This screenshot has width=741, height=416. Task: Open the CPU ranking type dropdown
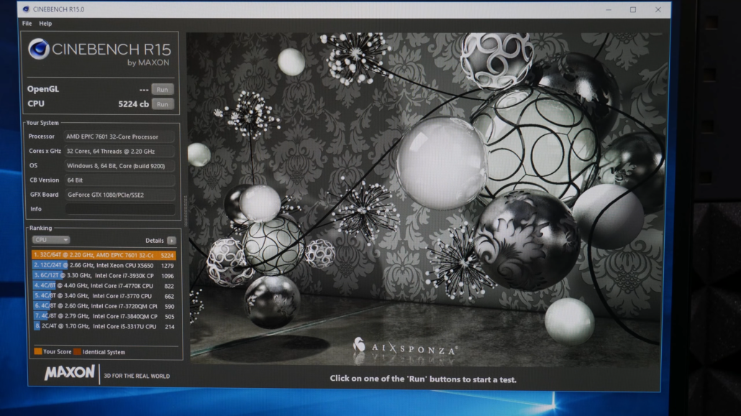pyautogui.click(x=50, y=240)
